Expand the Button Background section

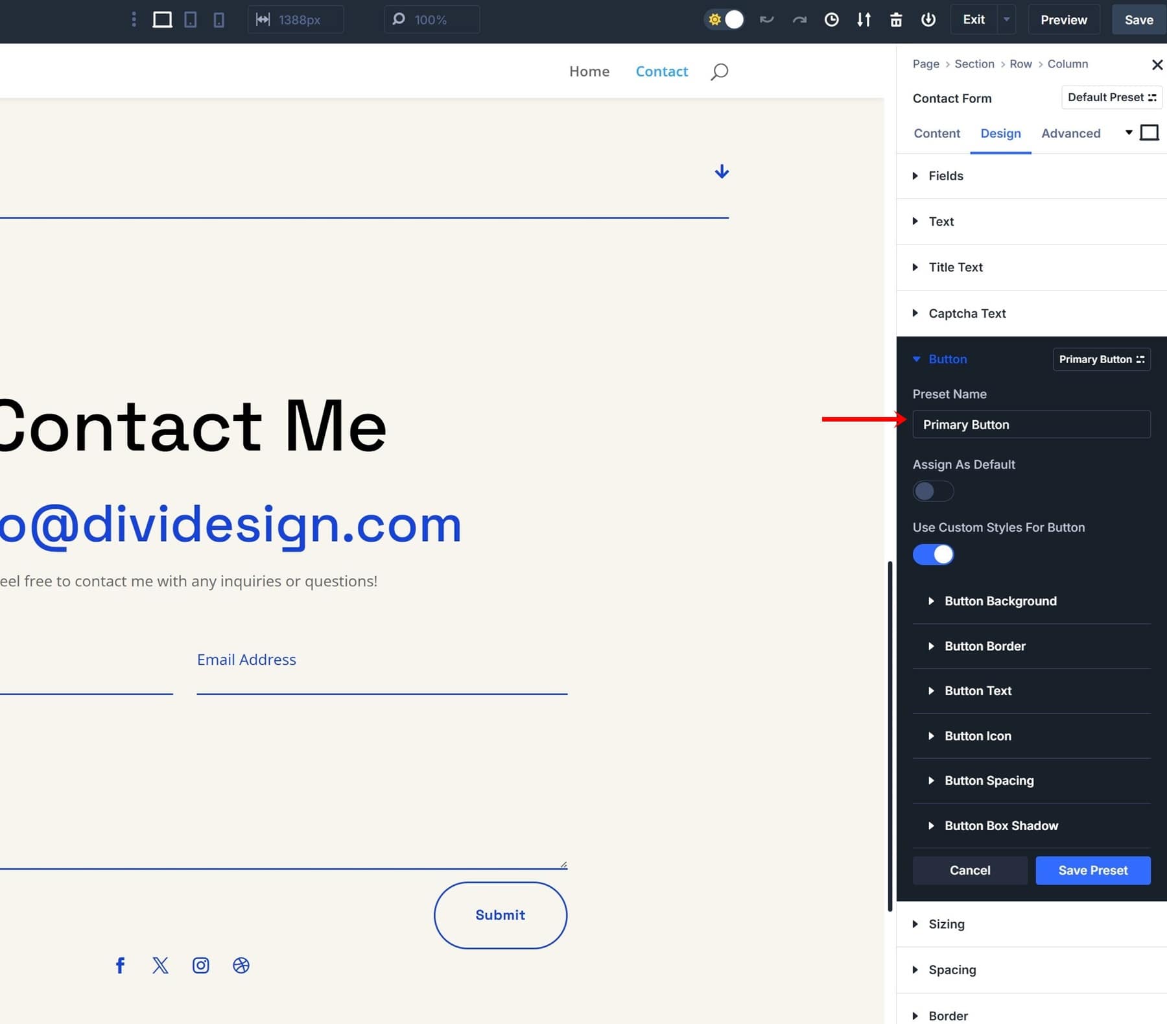click(1000, 601)
